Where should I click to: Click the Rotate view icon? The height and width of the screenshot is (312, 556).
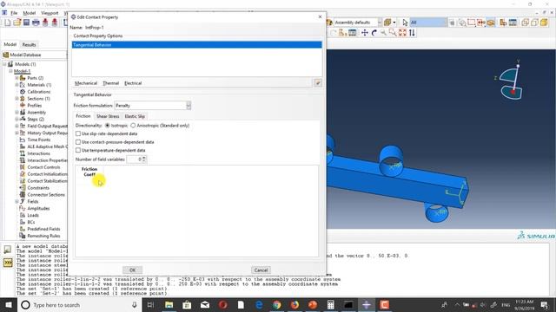click(374, 33)
